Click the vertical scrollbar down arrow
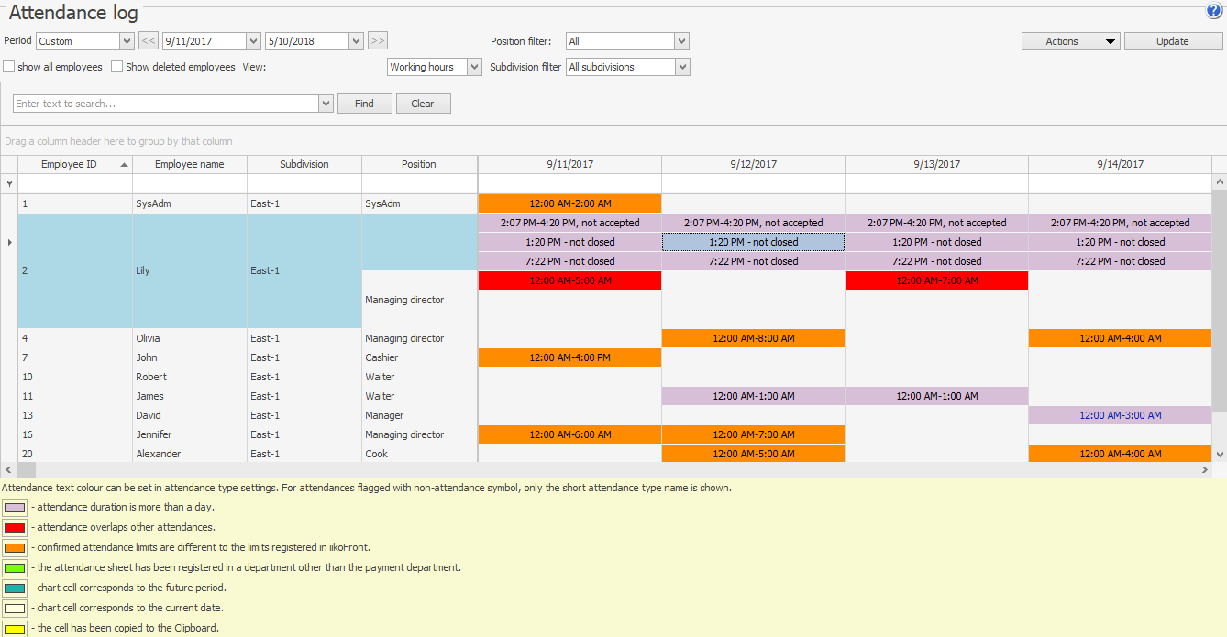This screenshot has height=637, width=1227. click(x=1220, y=454)
